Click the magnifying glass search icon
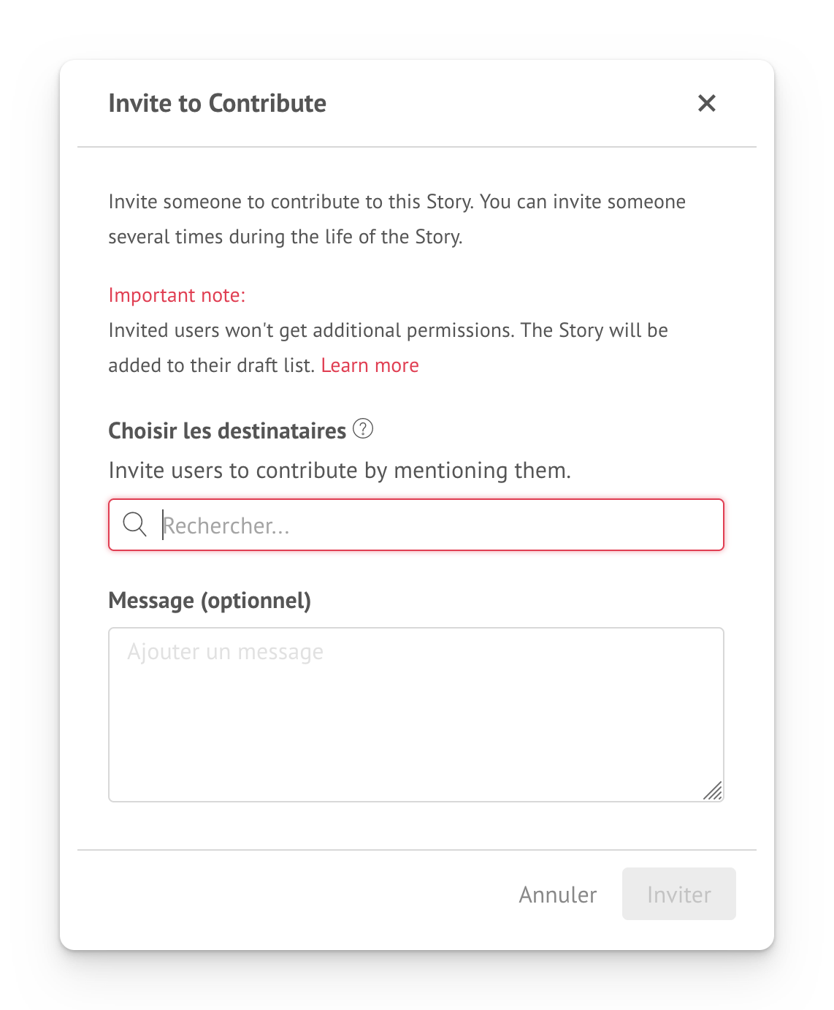This screenshot has height=1010, width=834. click(x=135, y=524)
